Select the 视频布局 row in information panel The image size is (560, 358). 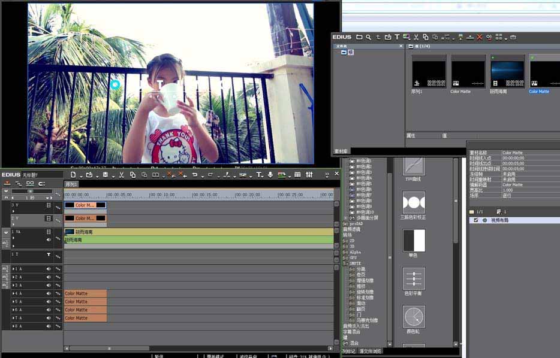click(x=514, y=220)
